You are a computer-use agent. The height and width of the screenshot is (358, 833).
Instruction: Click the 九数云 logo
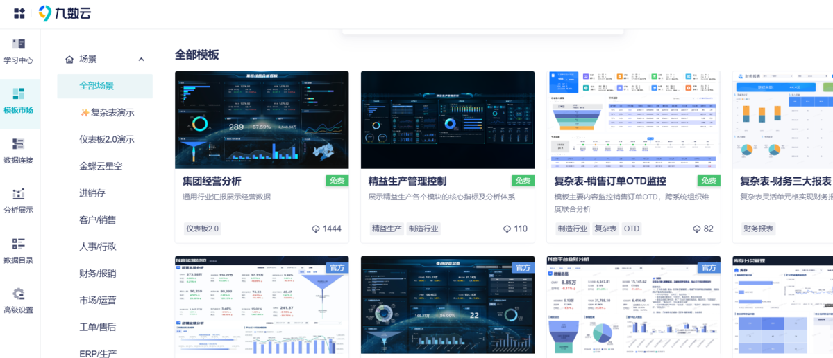click(65, 13)
